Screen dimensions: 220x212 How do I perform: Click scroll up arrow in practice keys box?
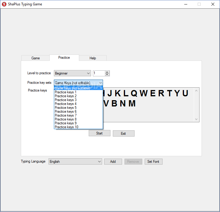pyautogui.click(x=196, y=91)
